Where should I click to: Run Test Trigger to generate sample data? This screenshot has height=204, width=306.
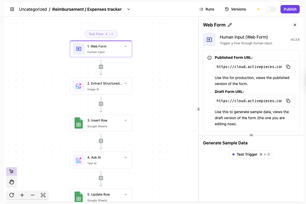pos(251,154)
